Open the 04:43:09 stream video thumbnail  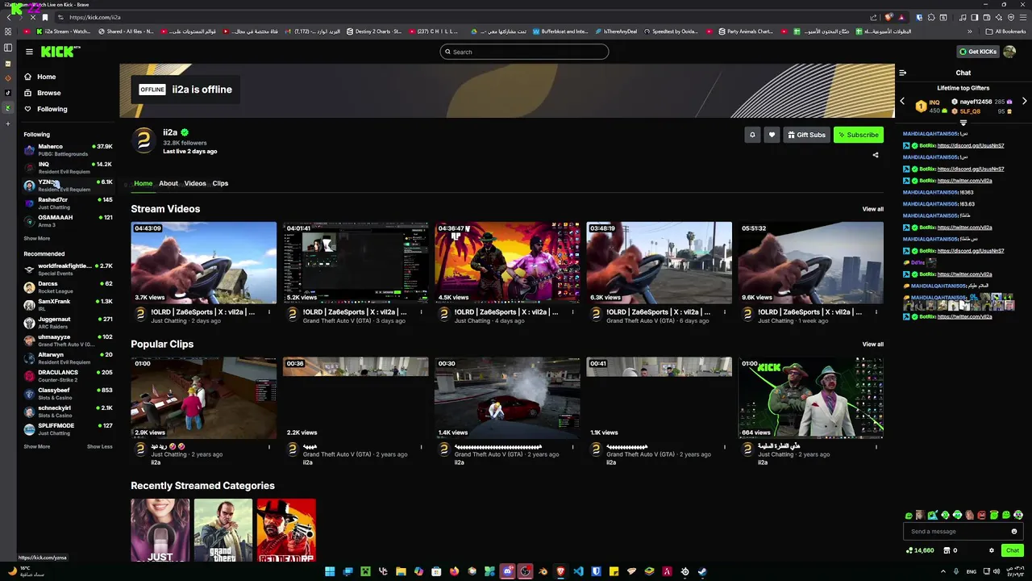(x=204, y=263)
